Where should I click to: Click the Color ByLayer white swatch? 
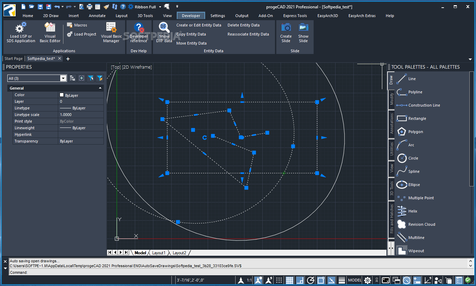pyautogui.click(x=62, y=95)
